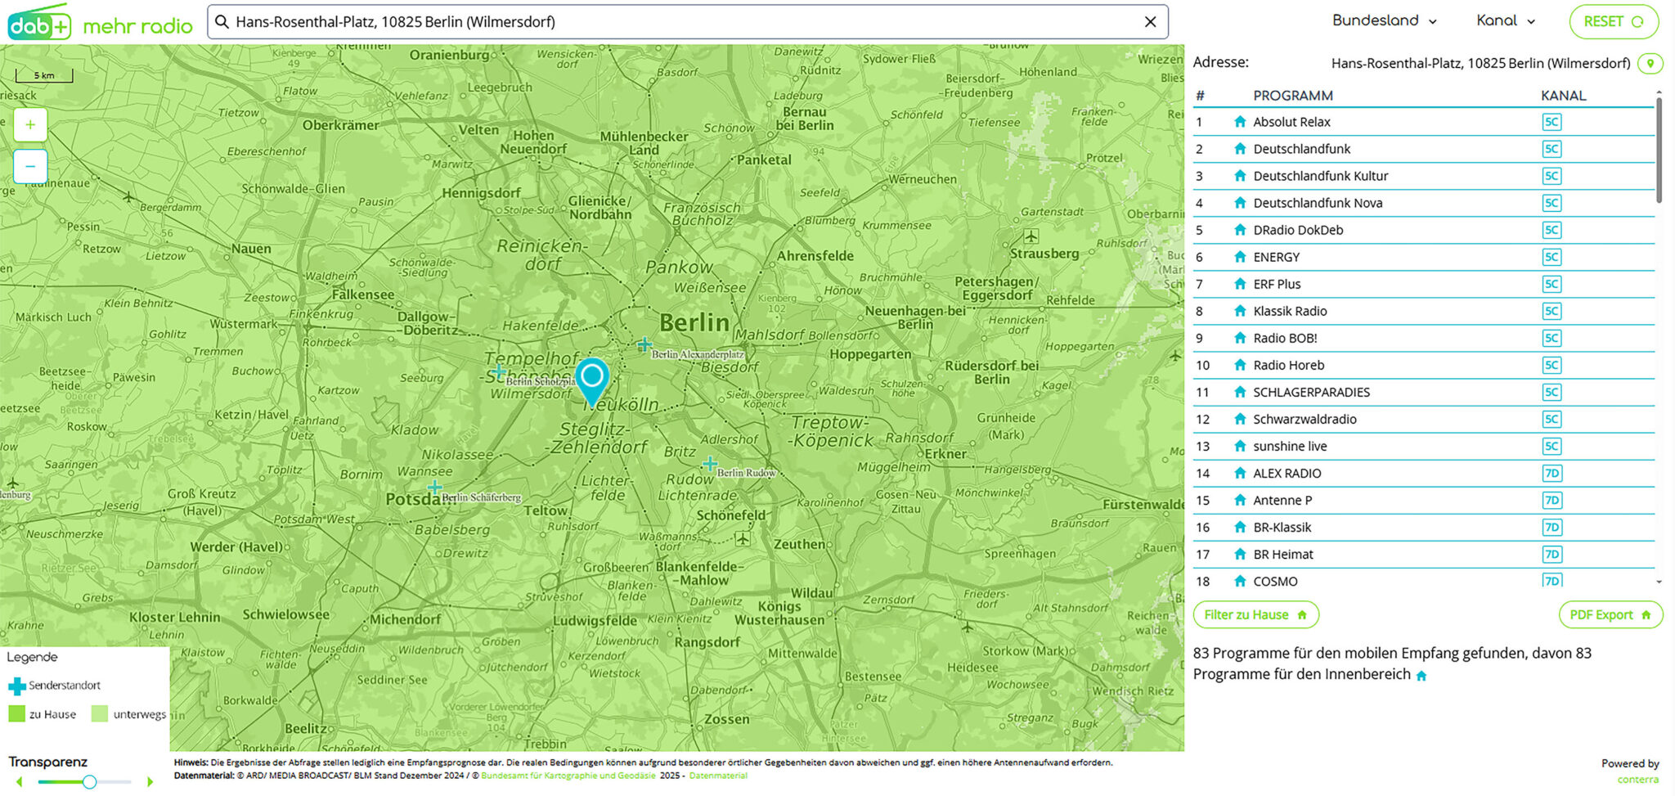Click the dab+ mehr radio logo
This screenshot has height=796, width=1675.
click(x=100, y=23)
